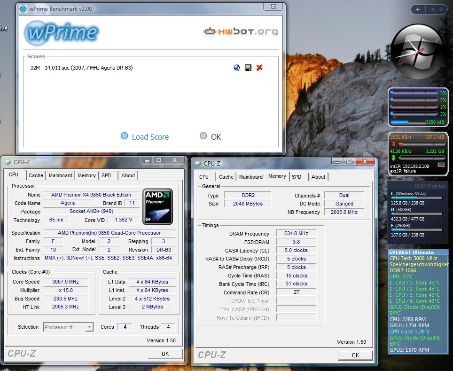Click the small graph icon in network gadget
The image size is (453, 371).
click(441, 165)
